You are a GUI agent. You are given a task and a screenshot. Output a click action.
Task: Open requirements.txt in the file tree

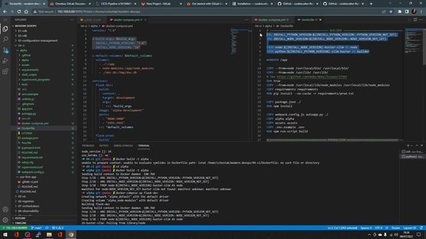pos(32,158)
